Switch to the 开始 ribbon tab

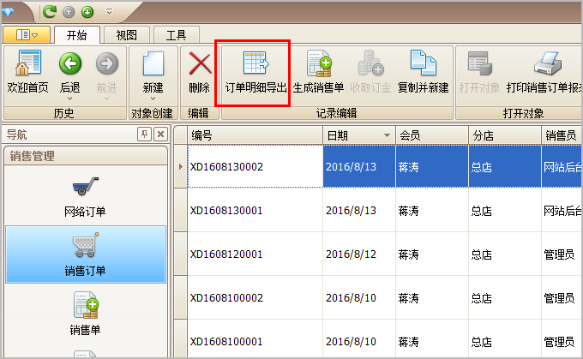[x=76, y=35]
